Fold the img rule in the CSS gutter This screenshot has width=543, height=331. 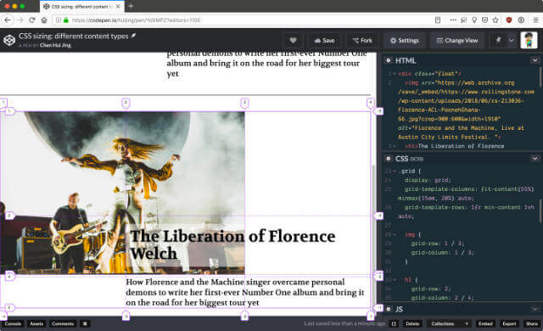[x=394, y=234]
